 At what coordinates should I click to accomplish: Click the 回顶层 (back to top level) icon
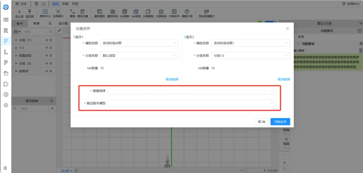(30, 12)
